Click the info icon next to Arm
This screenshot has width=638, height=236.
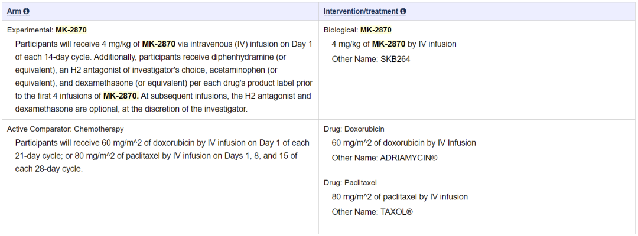pos(26,11)
